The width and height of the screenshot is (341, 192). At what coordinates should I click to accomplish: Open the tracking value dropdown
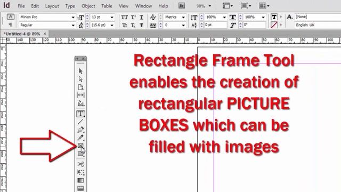[x=183, y=25]
